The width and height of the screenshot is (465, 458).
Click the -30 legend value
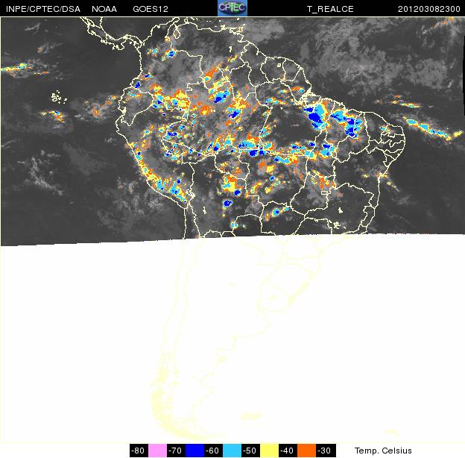pyautogui.click(x=326, y=451)
